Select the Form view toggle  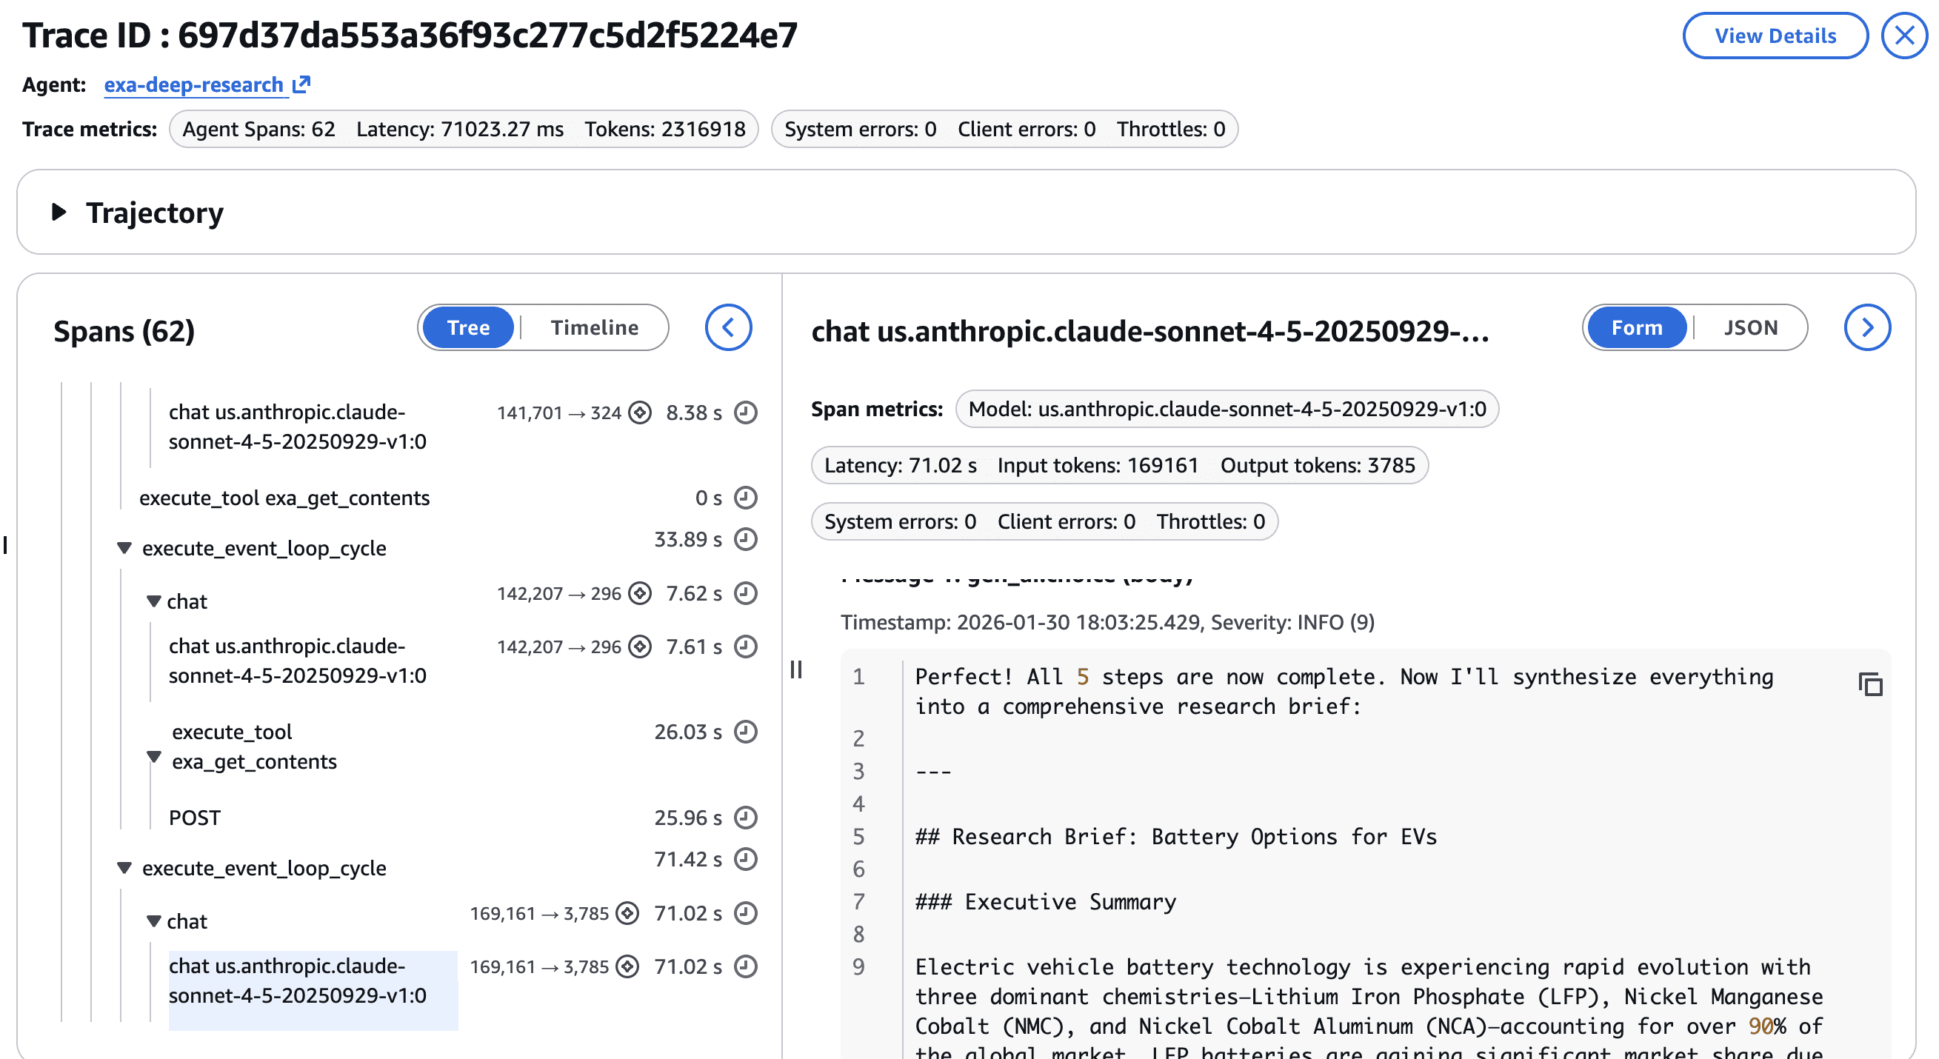pyautogui.click(x=1636, y=327)
